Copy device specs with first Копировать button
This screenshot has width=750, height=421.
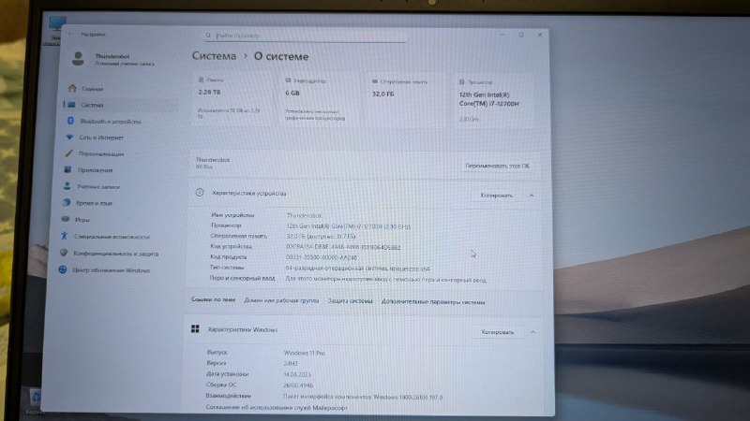496,196
